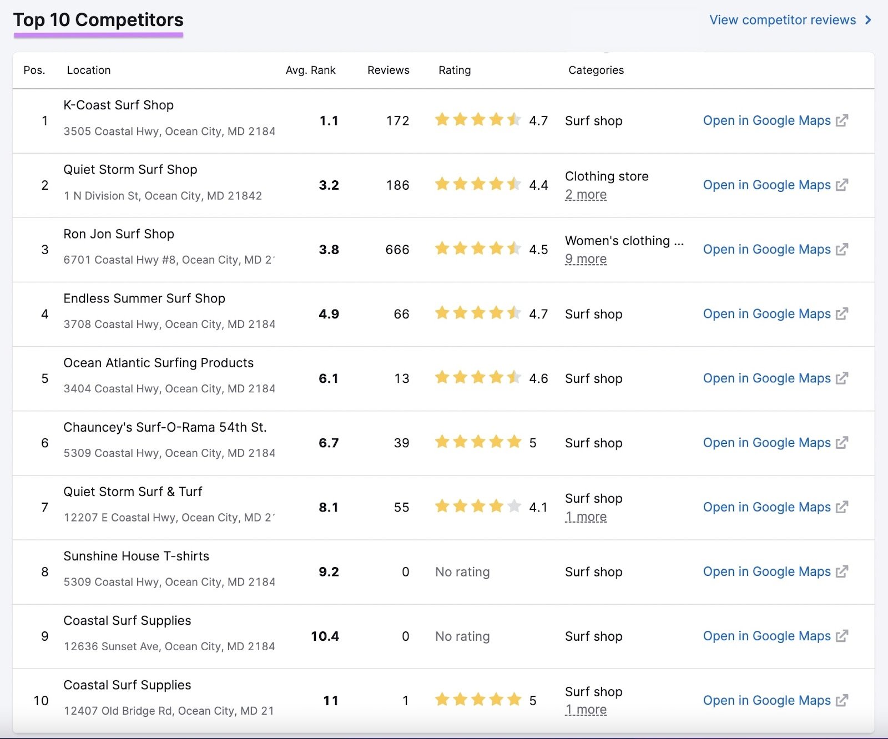Image resolution: width=888 pixels, height=739 pixels.
Task: Click the external link icon for Ocean Atlantic Surfing Products
Action: [842, 378]
